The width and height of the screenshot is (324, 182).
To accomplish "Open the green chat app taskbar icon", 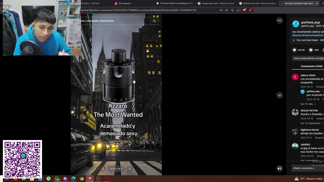I will click(49, 179).
